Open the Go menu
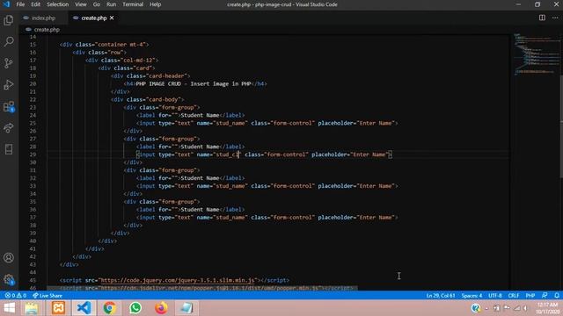This screenshot has height=316, width=563. click(x=97, y=4)
